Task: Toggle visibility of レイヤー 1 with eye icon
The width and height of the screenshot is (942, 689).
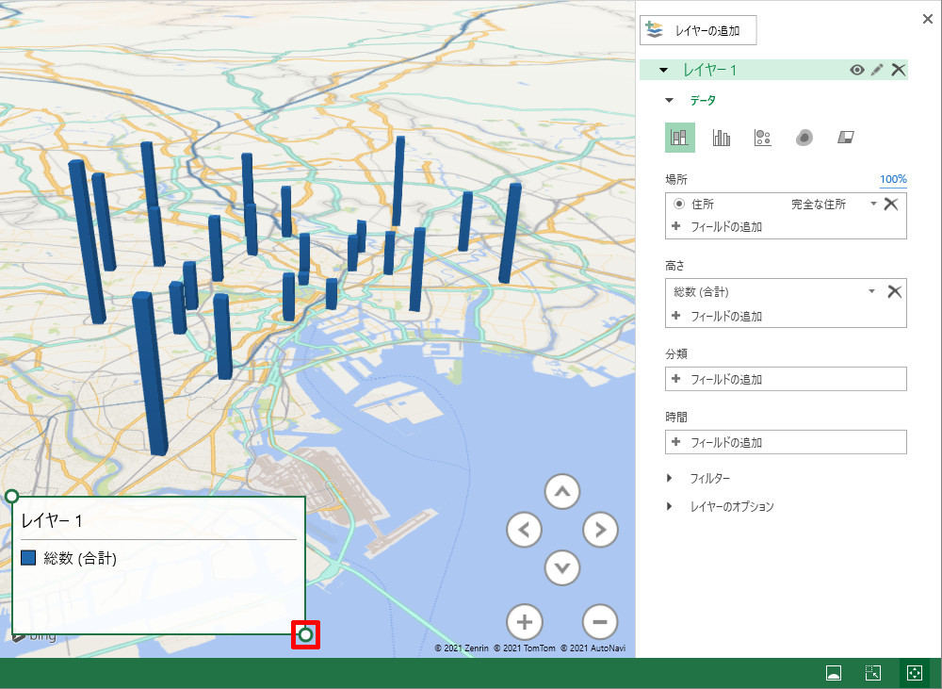Action: point(856,70)
